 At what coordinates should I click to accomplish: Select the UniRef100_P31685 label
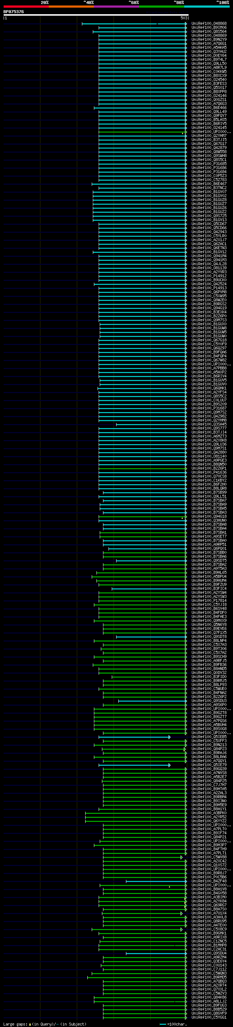pyautogui.click(x=209, y=164)
